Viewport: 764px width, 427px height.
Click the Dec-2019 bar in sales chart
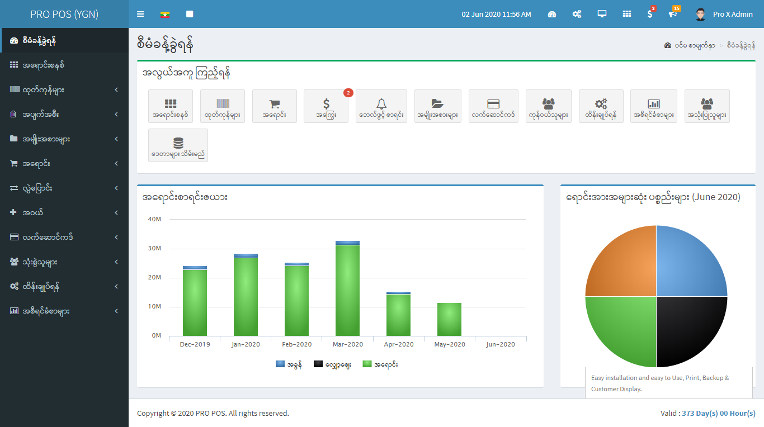tap(195, 302)
